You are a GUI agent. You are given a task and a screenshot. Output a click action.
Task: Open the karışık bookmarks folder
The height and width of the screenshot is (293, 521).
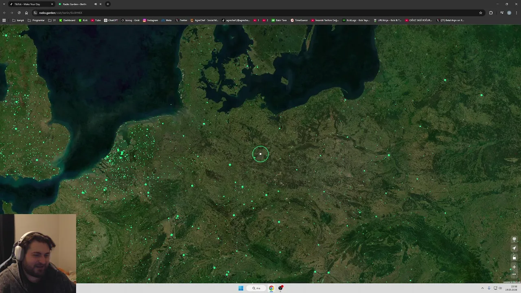click(x=18, y=20)
